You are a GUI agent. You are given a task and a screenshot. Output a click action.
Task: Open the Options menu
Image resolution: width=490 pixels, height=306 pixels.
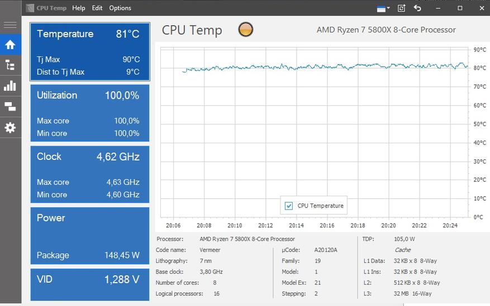tap(120, 8)
